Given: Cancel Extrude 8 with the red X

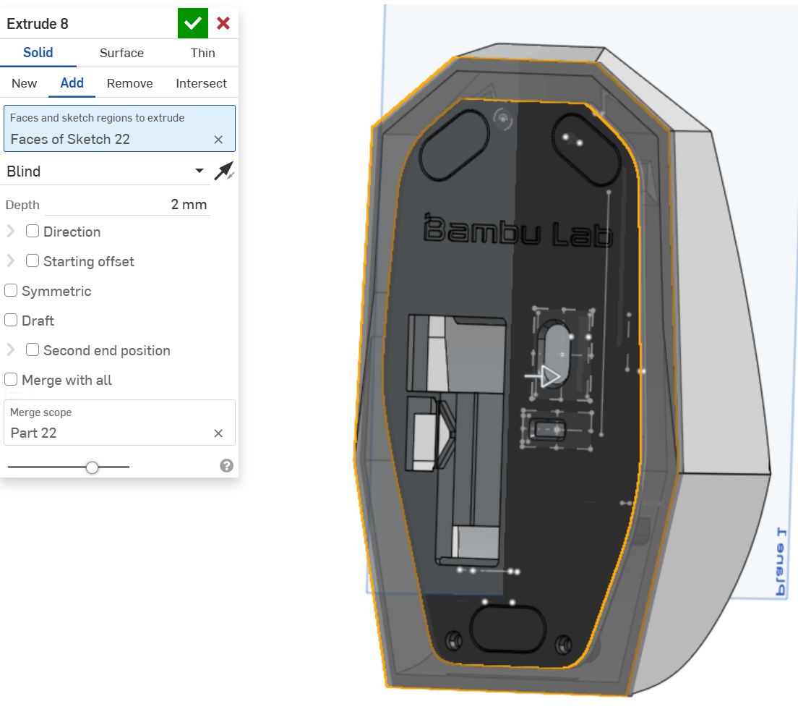Looking at the screenshot, I should point(223,23).
